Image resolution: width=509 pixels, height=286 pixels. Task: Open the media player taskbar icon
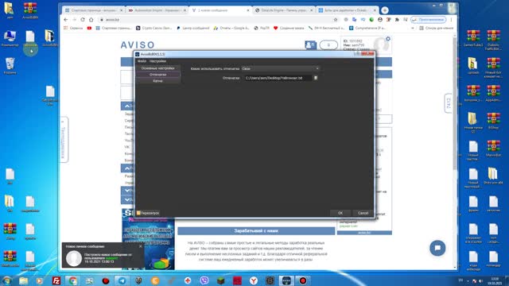[40, 280]
